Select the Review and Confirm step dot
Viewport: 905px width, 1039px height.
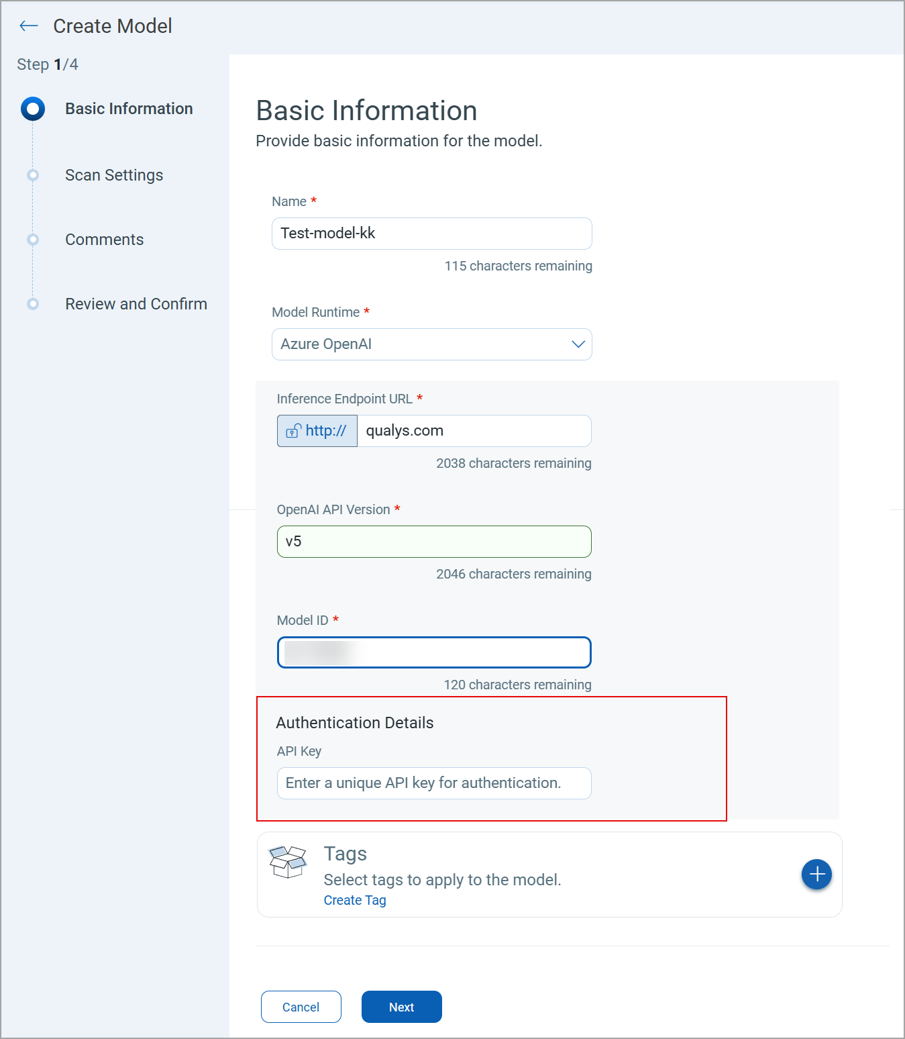[33, 304]
